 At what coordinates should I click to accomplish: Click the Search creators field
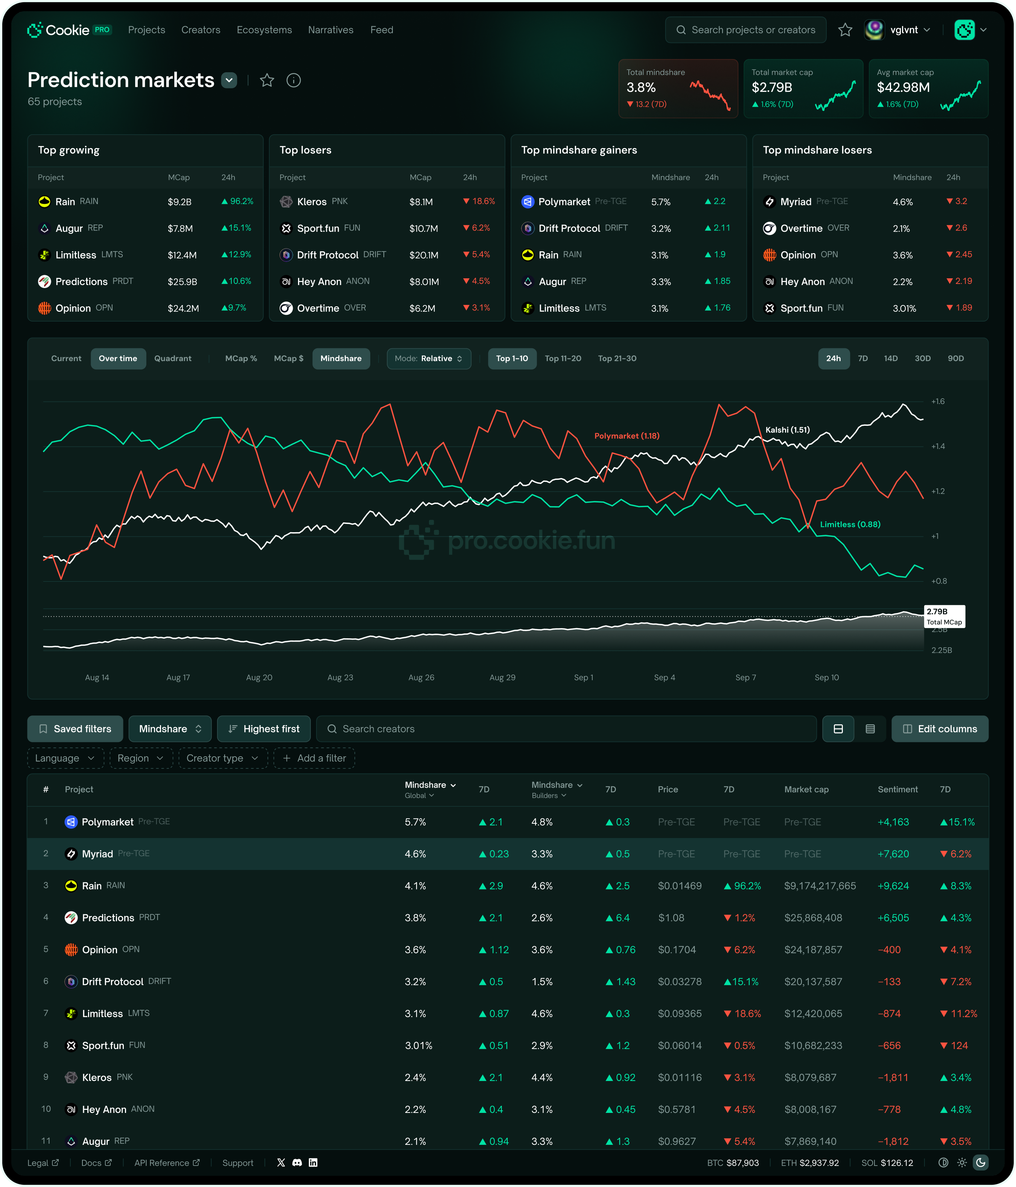pyautogui.click(x=566, y=729)
